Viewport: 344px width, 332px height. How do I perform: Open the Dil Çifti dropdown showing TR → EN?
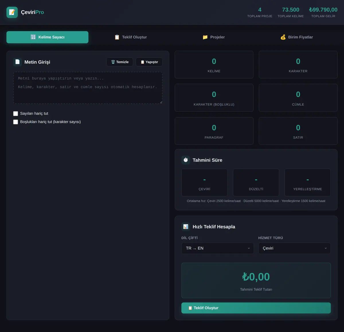[x=218, y=248]
